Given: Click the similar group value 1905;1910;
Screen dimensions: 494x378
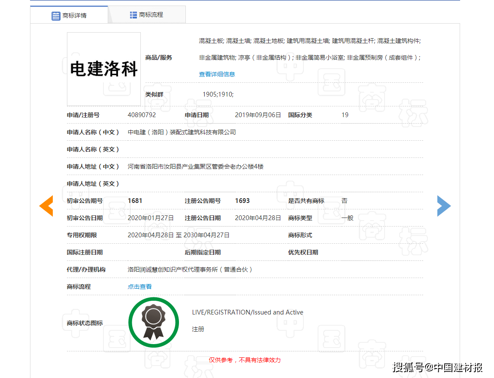Looking at the screenshot, I should pos(218,94).
